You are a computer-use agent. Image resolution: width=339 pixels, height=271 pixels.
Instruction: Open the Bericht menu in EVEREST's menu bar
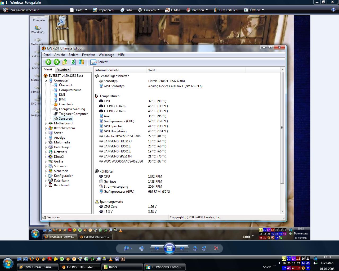pyautogui.click(x=73, y=55)
